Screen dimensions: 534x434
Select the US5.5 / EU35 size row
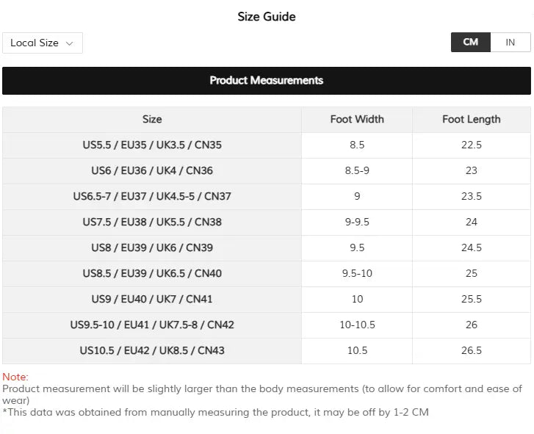click(267, 145)
